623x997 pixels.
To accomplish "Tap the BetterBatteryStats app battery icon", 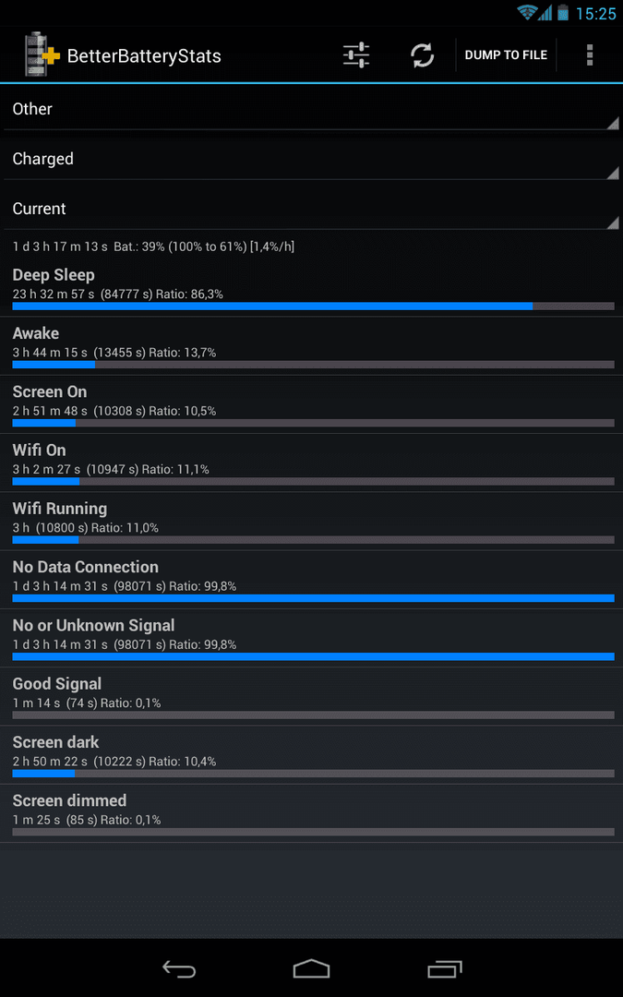I will [42, 55].
